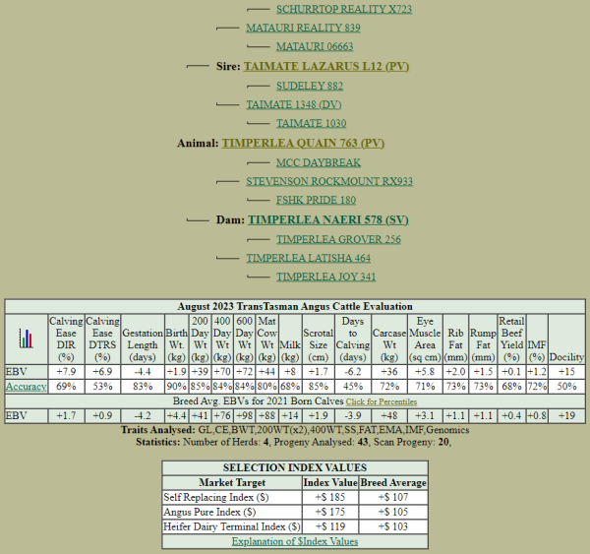
Task: Open dam TIMPERLEA NAERI 578 (SV)
Action: pos(328,220)
